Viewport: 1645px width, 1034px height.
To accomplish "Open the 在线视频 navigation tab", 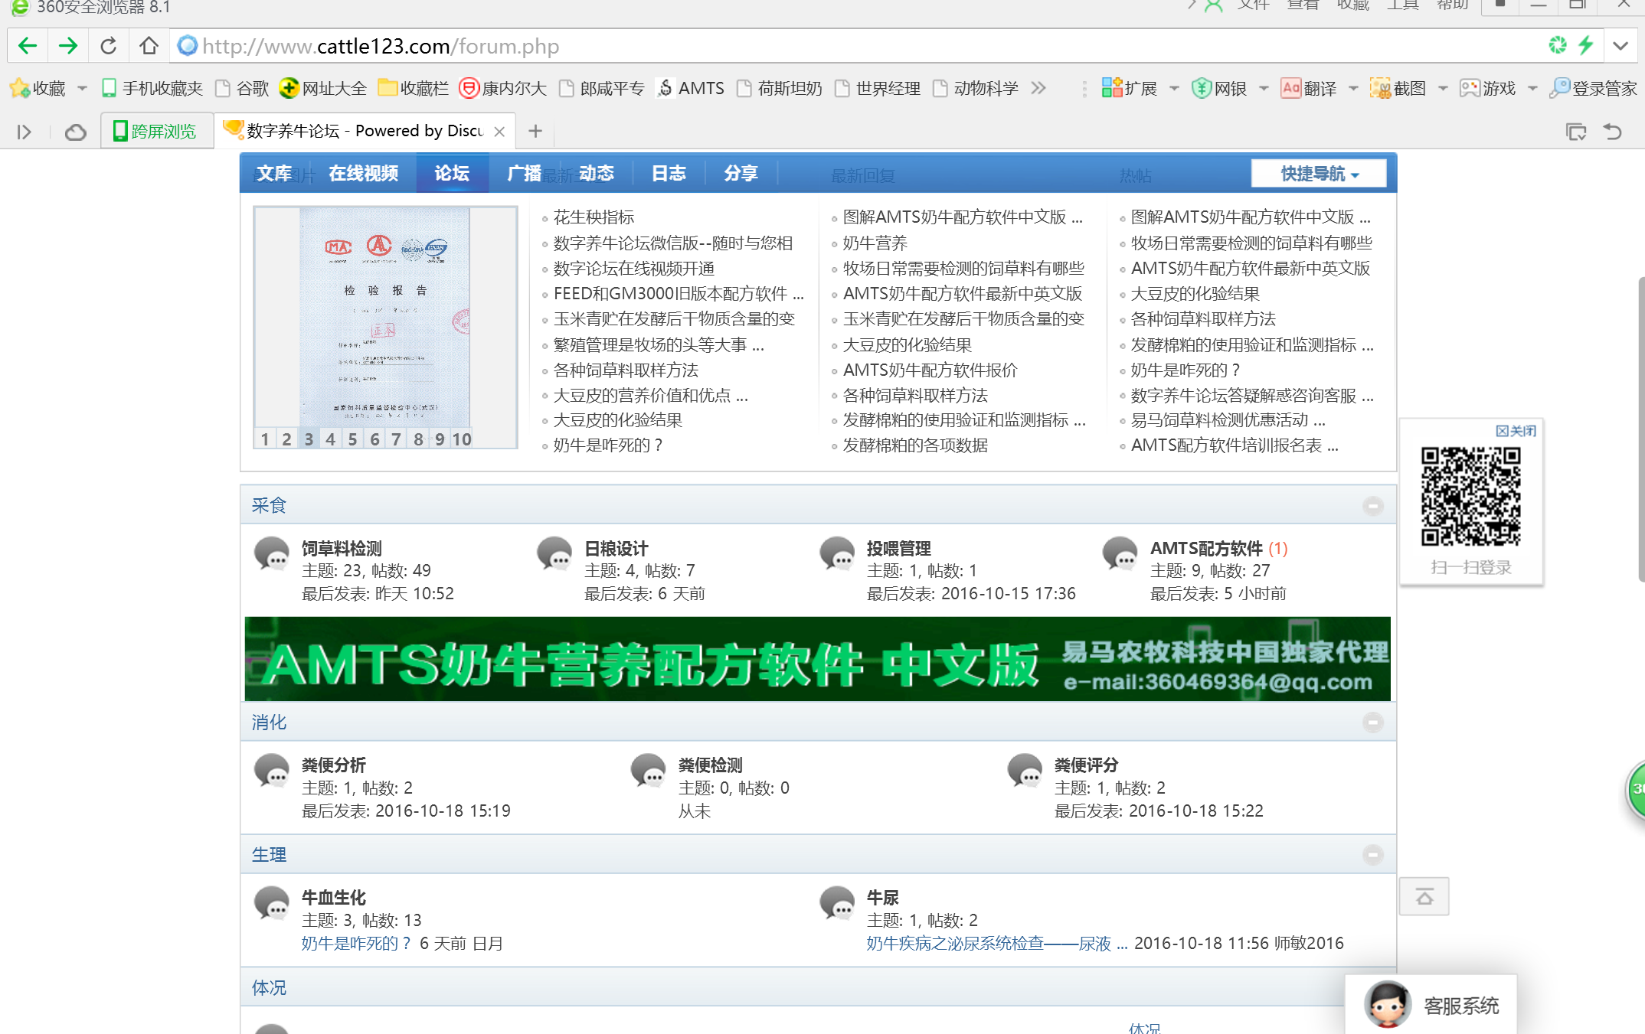I will coord(364,174).
